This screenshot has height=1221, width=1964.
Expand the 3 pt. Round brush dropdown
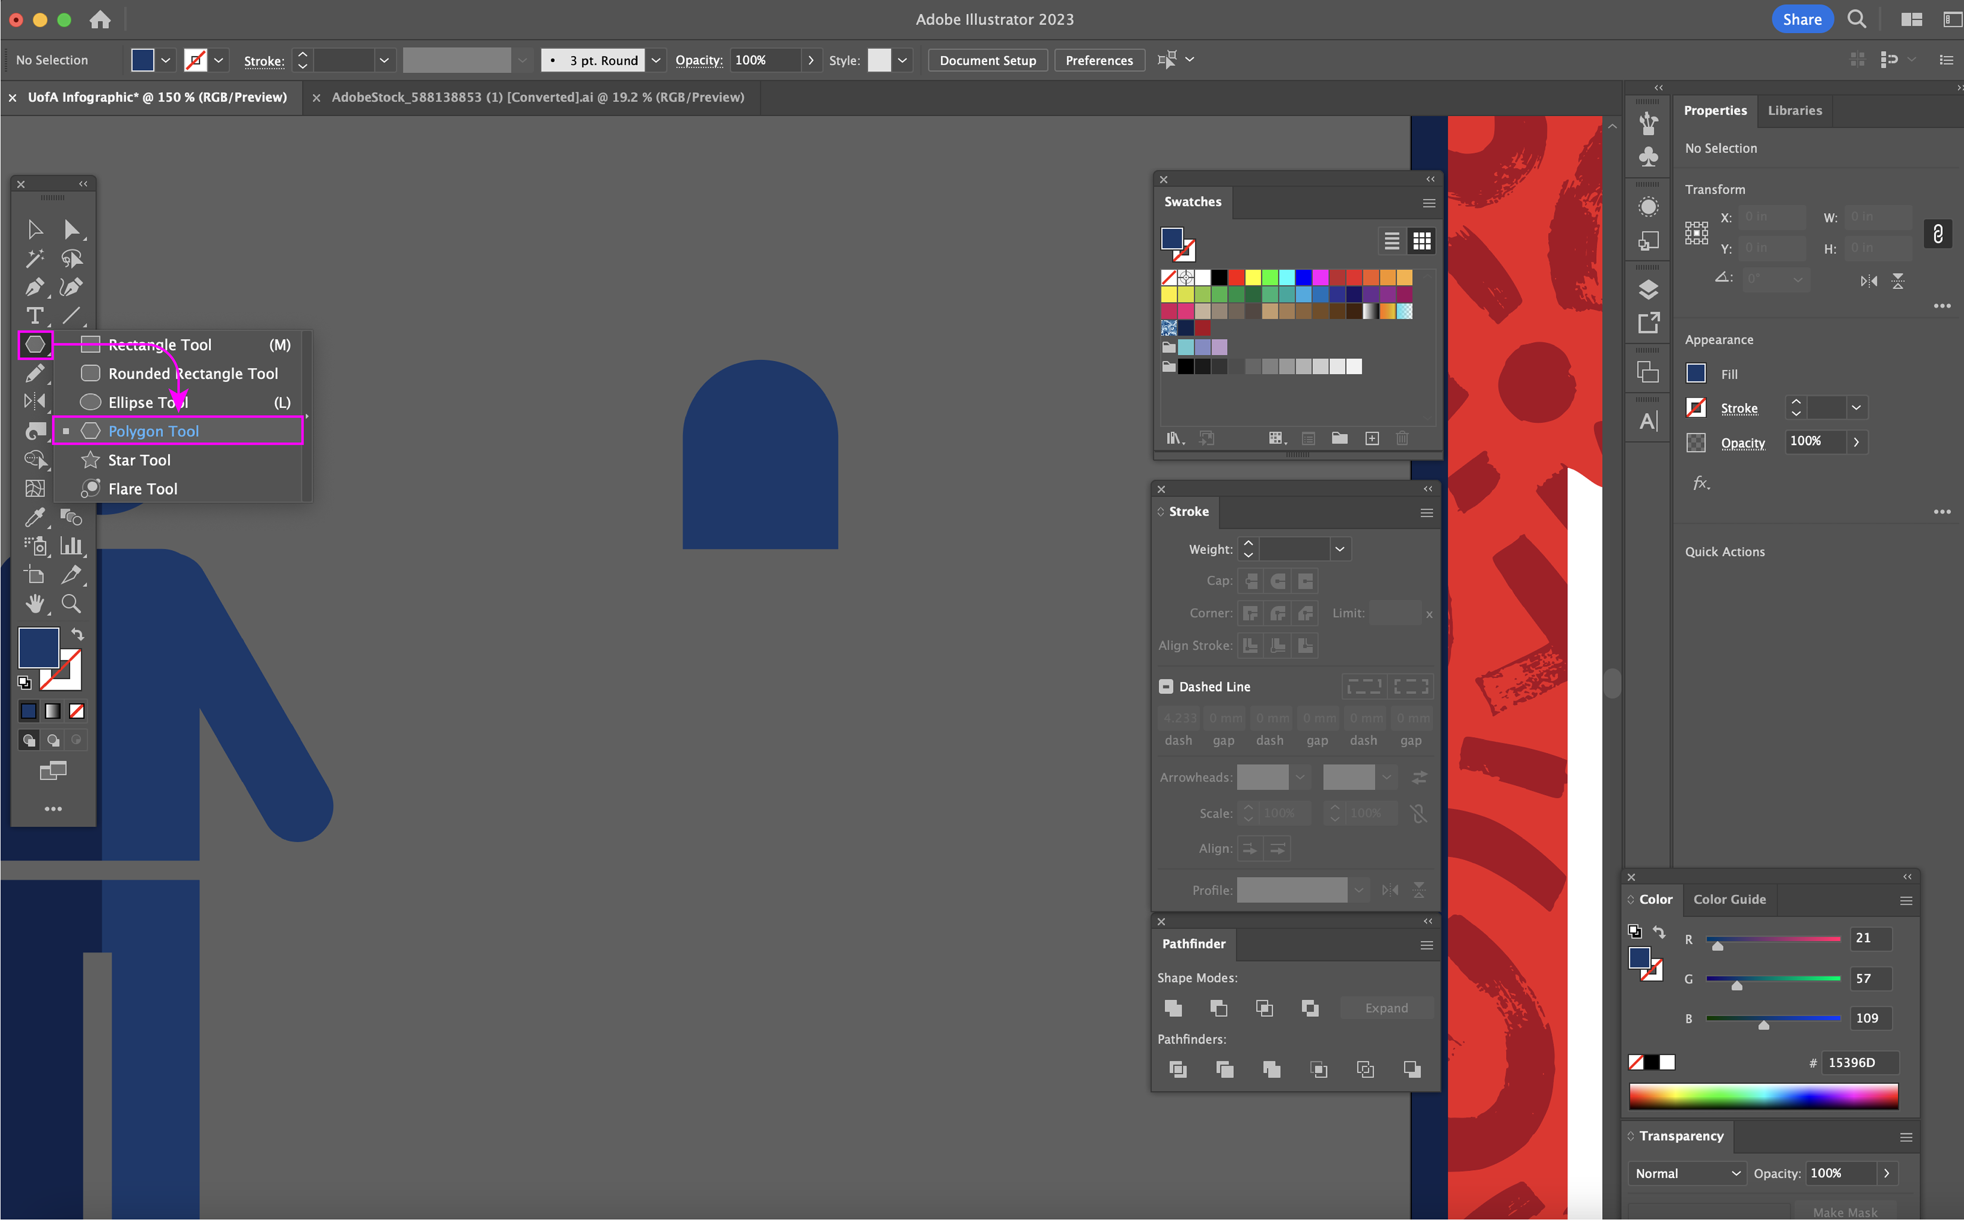click(656, 60)
